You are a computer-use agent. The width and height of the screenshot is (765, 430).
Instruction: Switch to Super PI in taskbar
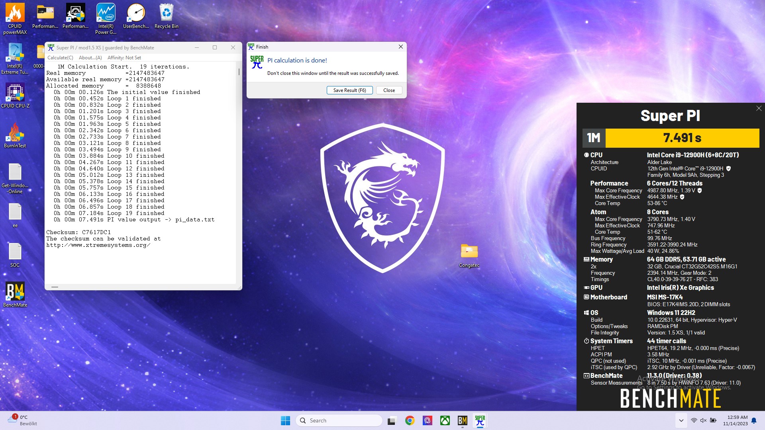coord(480,420)
